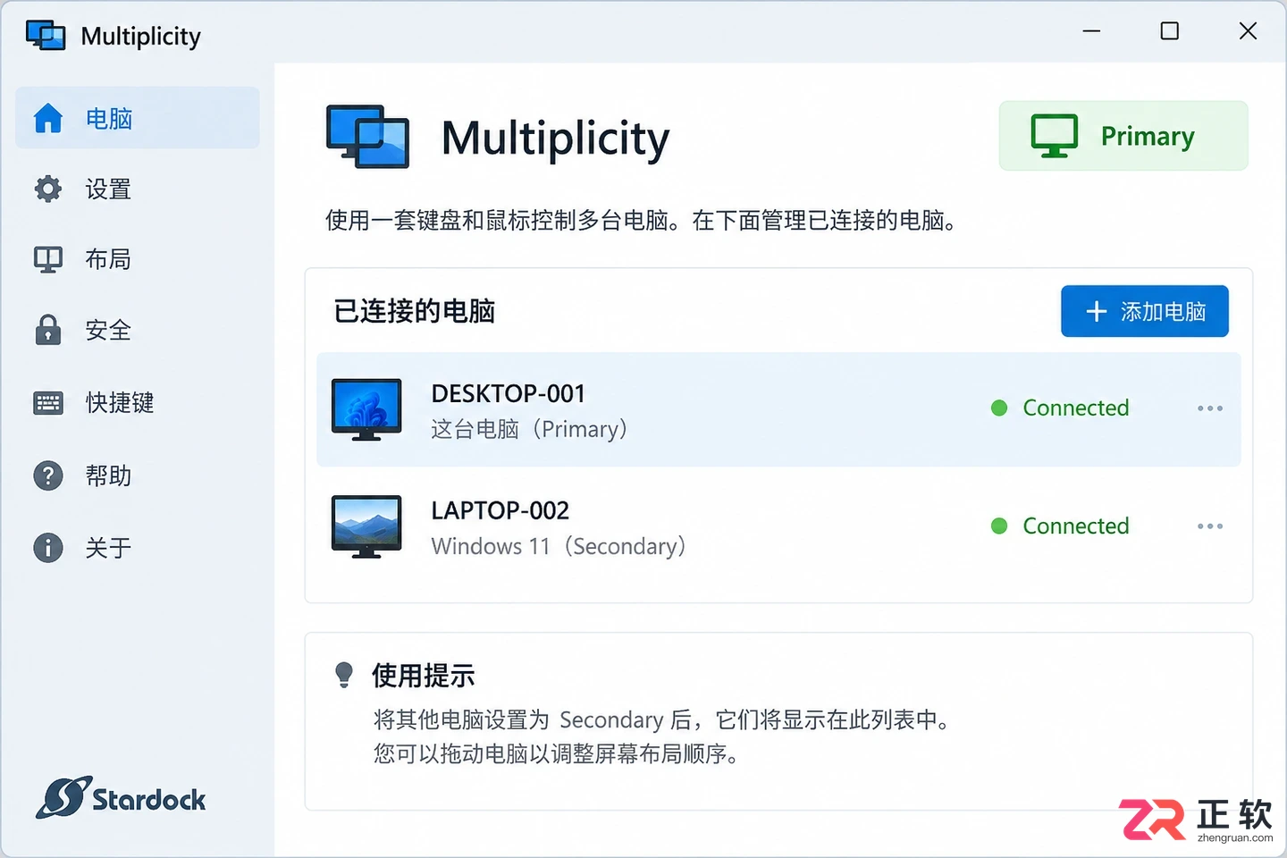Click the plus icon in 添加电脑 button

click(1097, 311)
